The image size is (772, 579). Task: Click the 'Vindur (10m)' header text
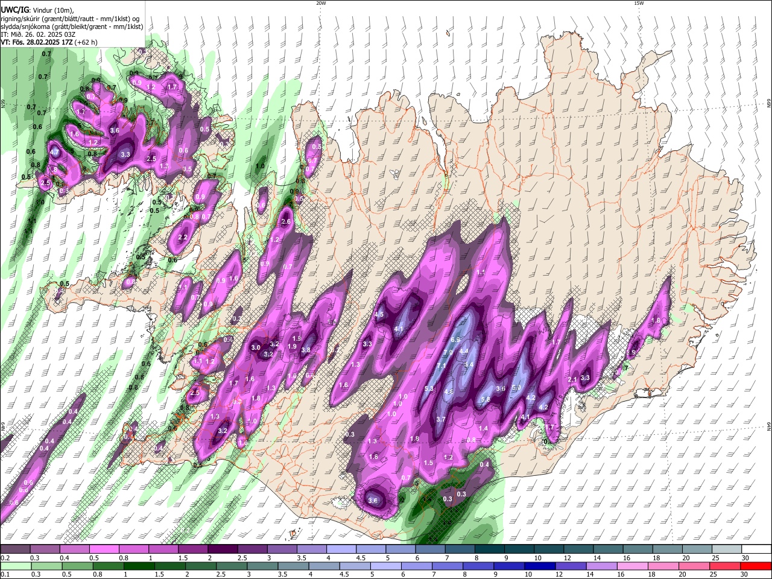52,10
